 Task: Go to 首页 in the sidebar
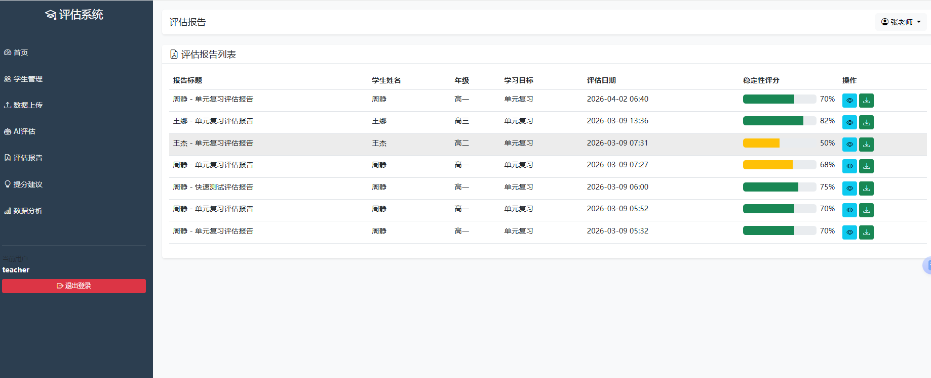coord(16,53)
